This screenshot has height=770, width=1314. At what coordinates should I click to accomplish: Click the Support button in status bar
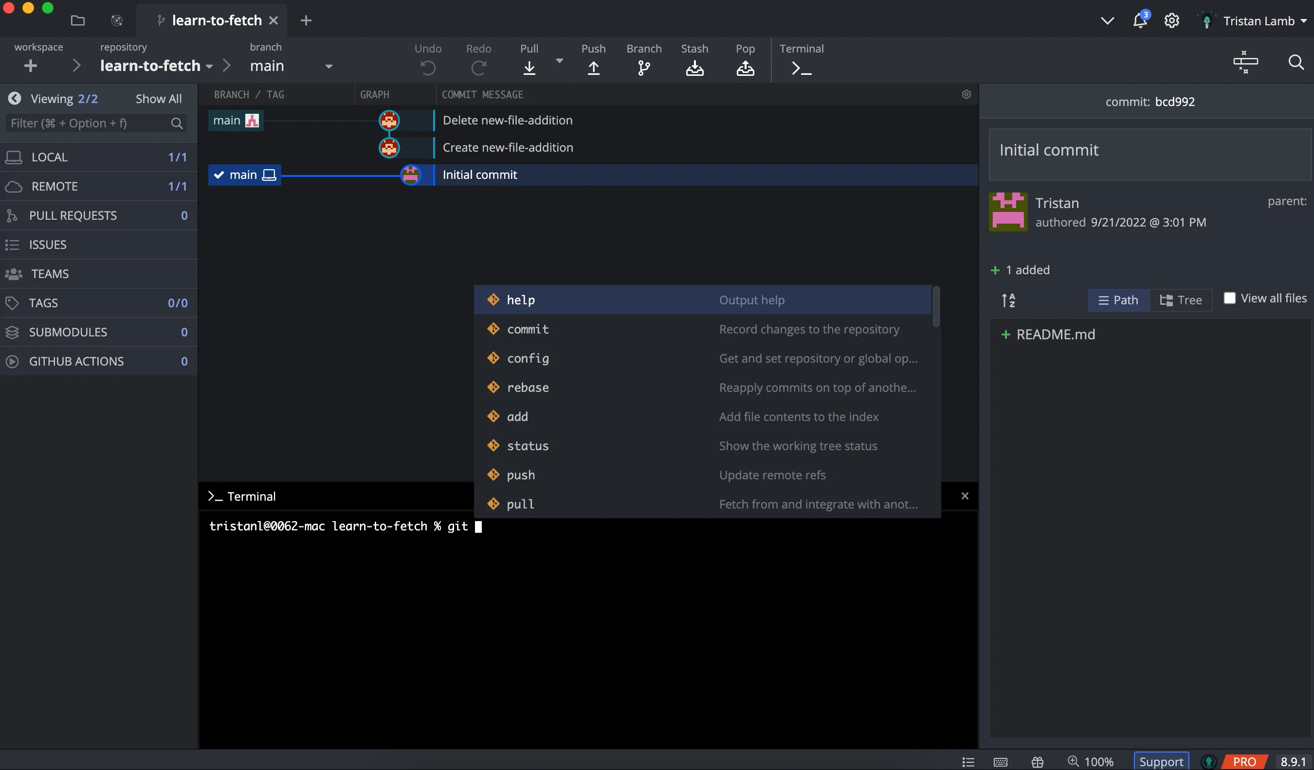[1161, 761]
